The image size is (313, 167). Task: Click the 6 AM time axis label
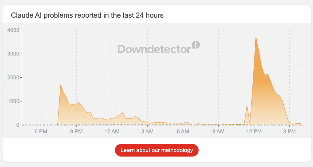(x=183, y=132)
